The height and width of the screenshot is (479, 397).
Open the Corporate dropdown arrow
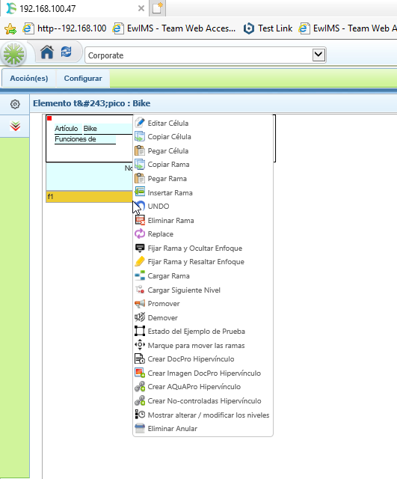pyautogui.click(x=318, y=55)
